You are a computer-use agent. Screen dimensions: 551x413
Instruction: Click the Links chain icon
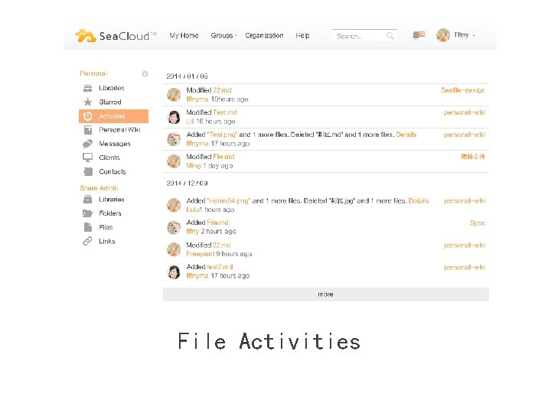[87, 241]
